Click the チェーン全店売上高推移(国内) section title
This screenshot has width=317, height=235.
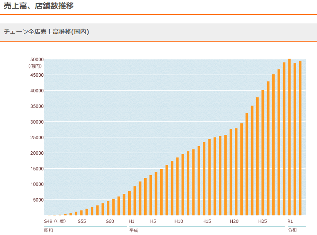[x=46, y=32]
